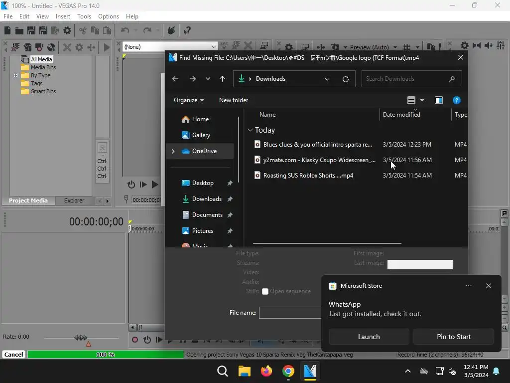
Task: Click the horizontal scrollbar in file list
Action: tap(327, 243)
